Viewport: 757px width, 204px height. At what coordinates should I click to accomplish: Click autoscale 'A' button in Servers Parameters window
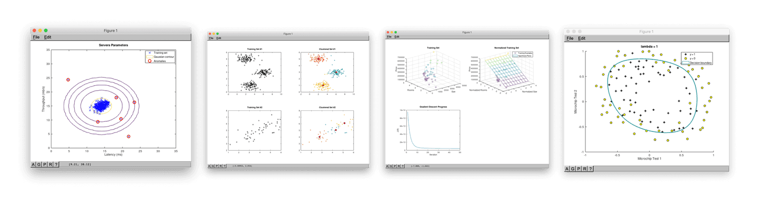point(33,164)
